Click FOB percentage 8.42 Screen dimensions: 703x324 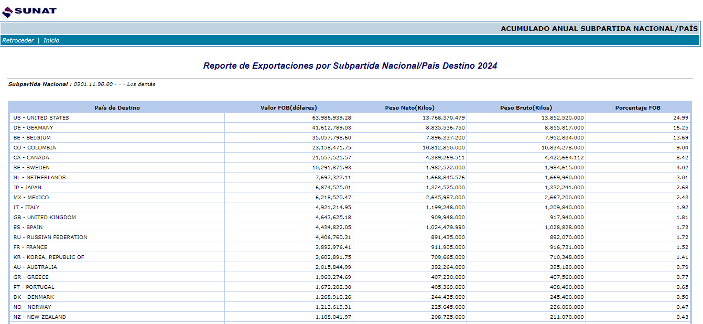pos(684,158)
